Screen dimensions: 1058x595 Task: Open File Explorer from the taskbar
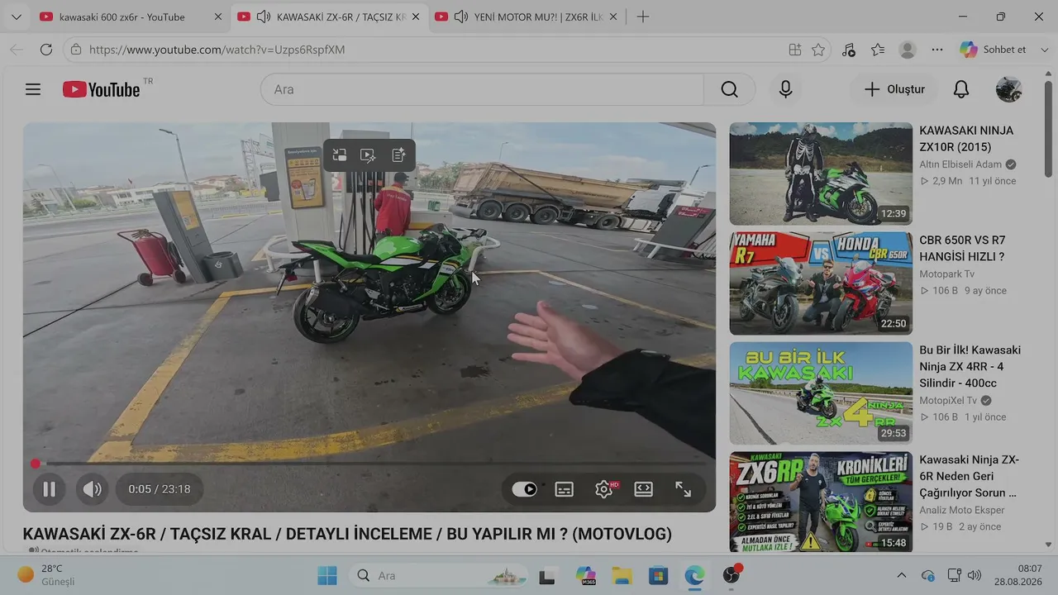622,575
